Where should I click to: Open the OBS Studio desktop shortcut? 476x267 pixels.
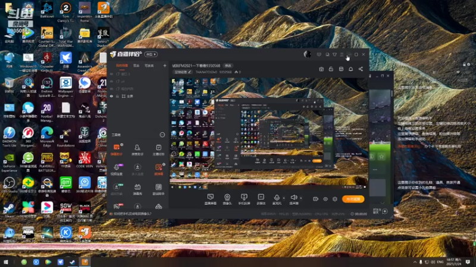coord(9,185)
